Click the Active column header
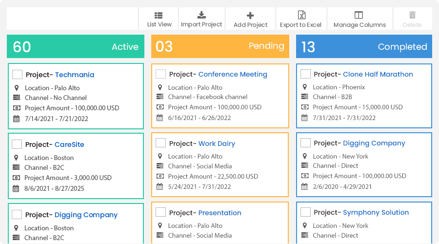 click(x=76, y=46)
